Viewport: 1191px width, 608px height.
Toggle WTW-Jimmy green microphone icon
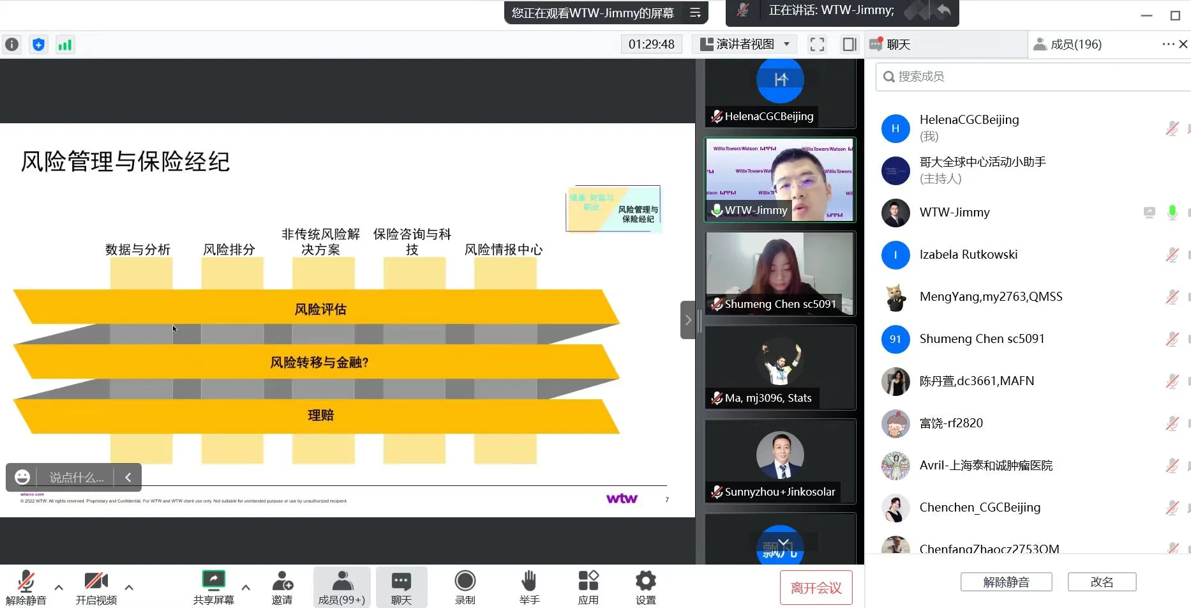tap(1172, 213)
